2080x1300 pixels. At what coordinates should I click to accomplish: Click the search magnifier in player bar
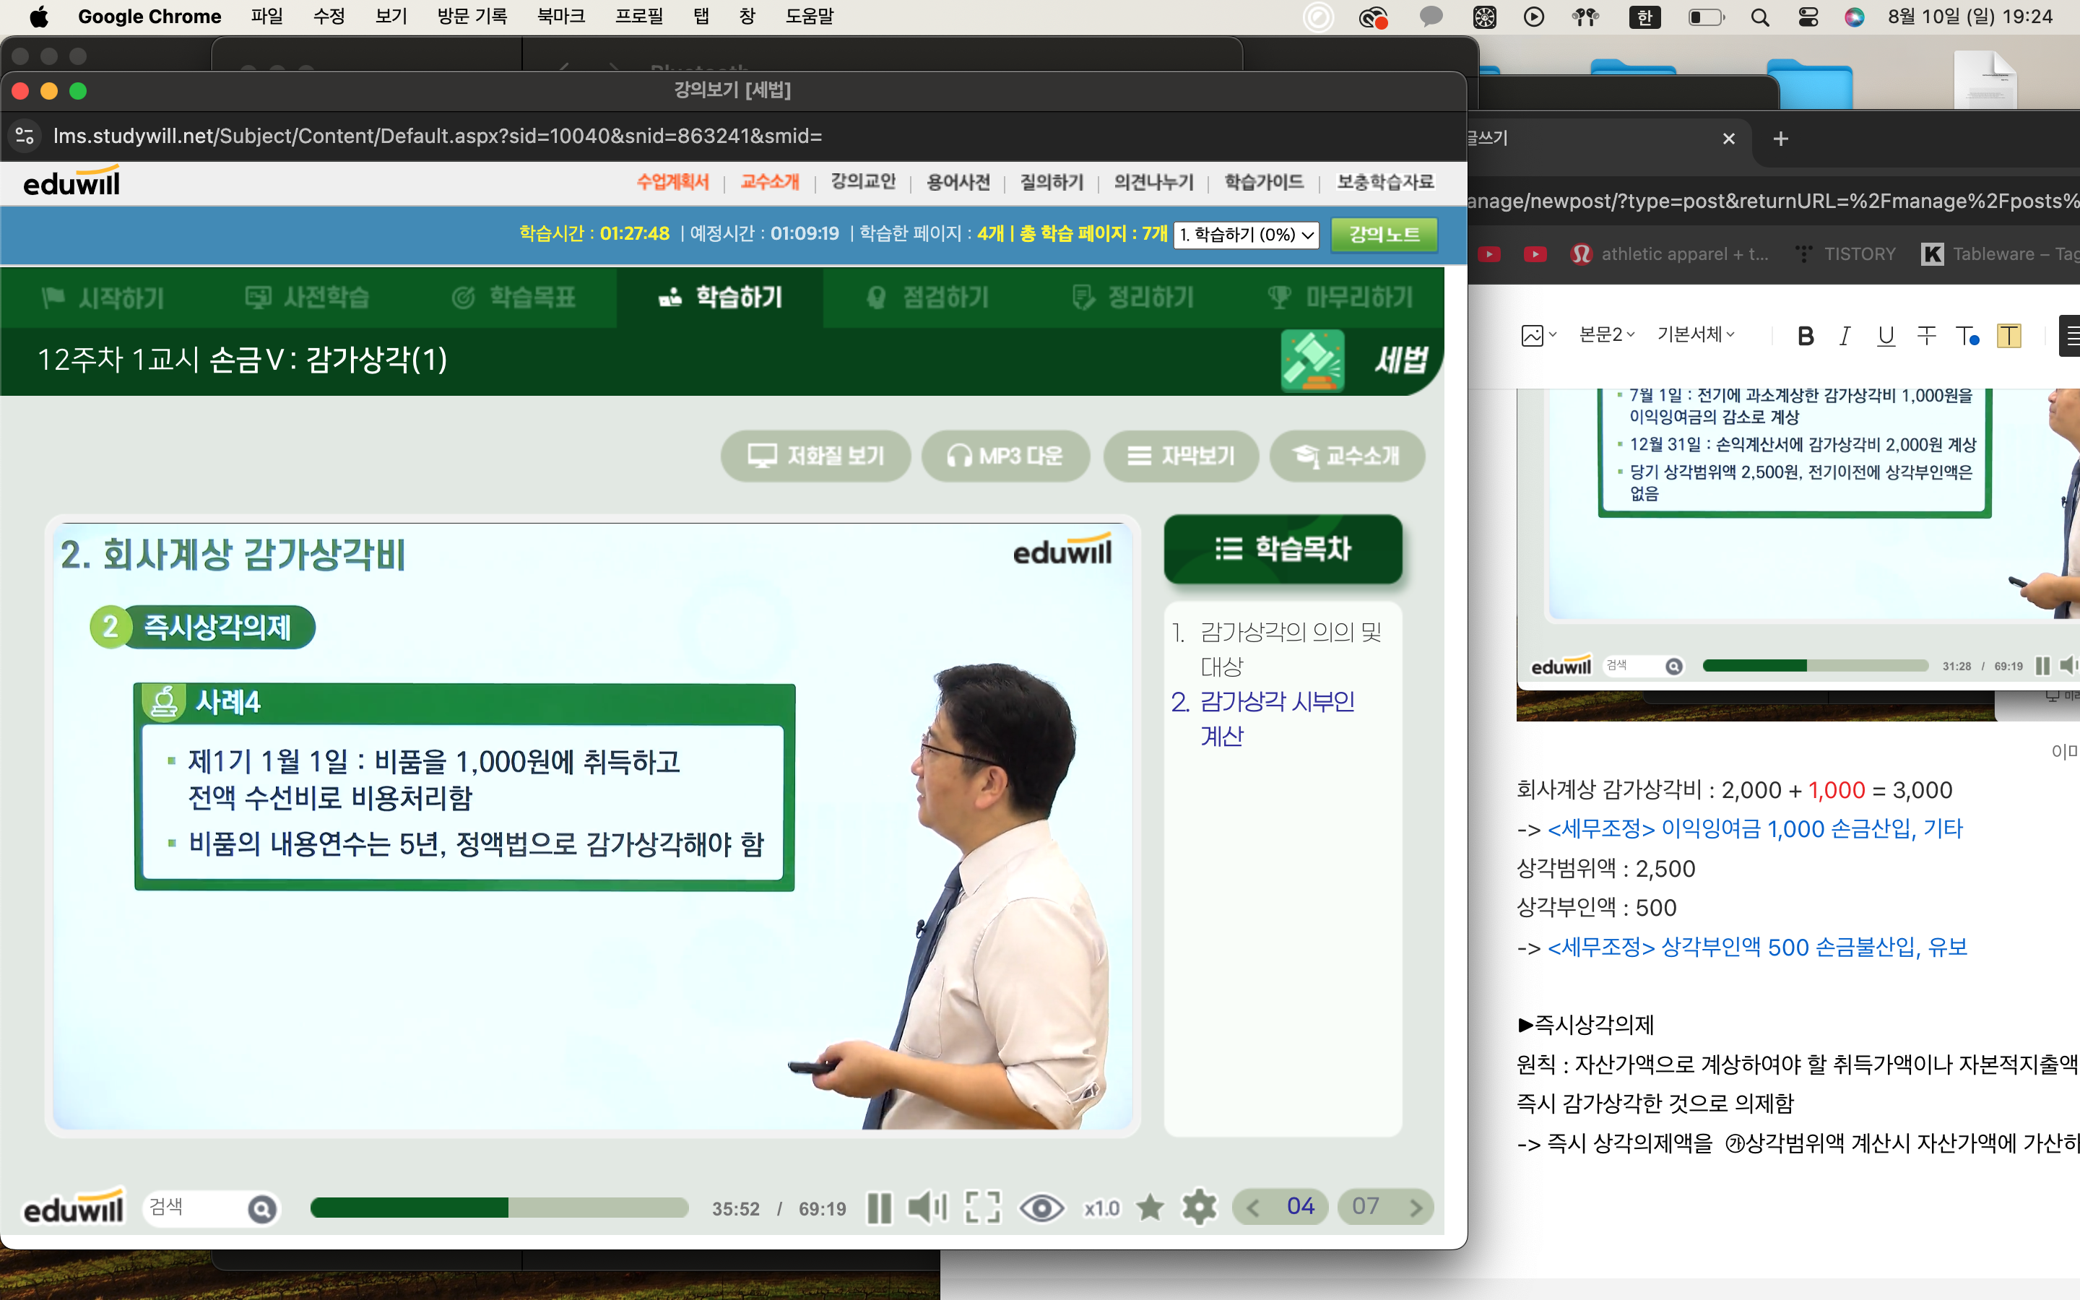tap(261, 1209)
